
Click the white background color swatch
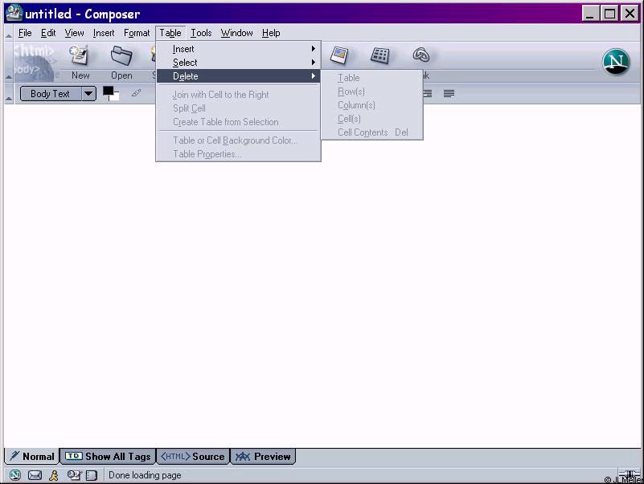tap(115, 97)
